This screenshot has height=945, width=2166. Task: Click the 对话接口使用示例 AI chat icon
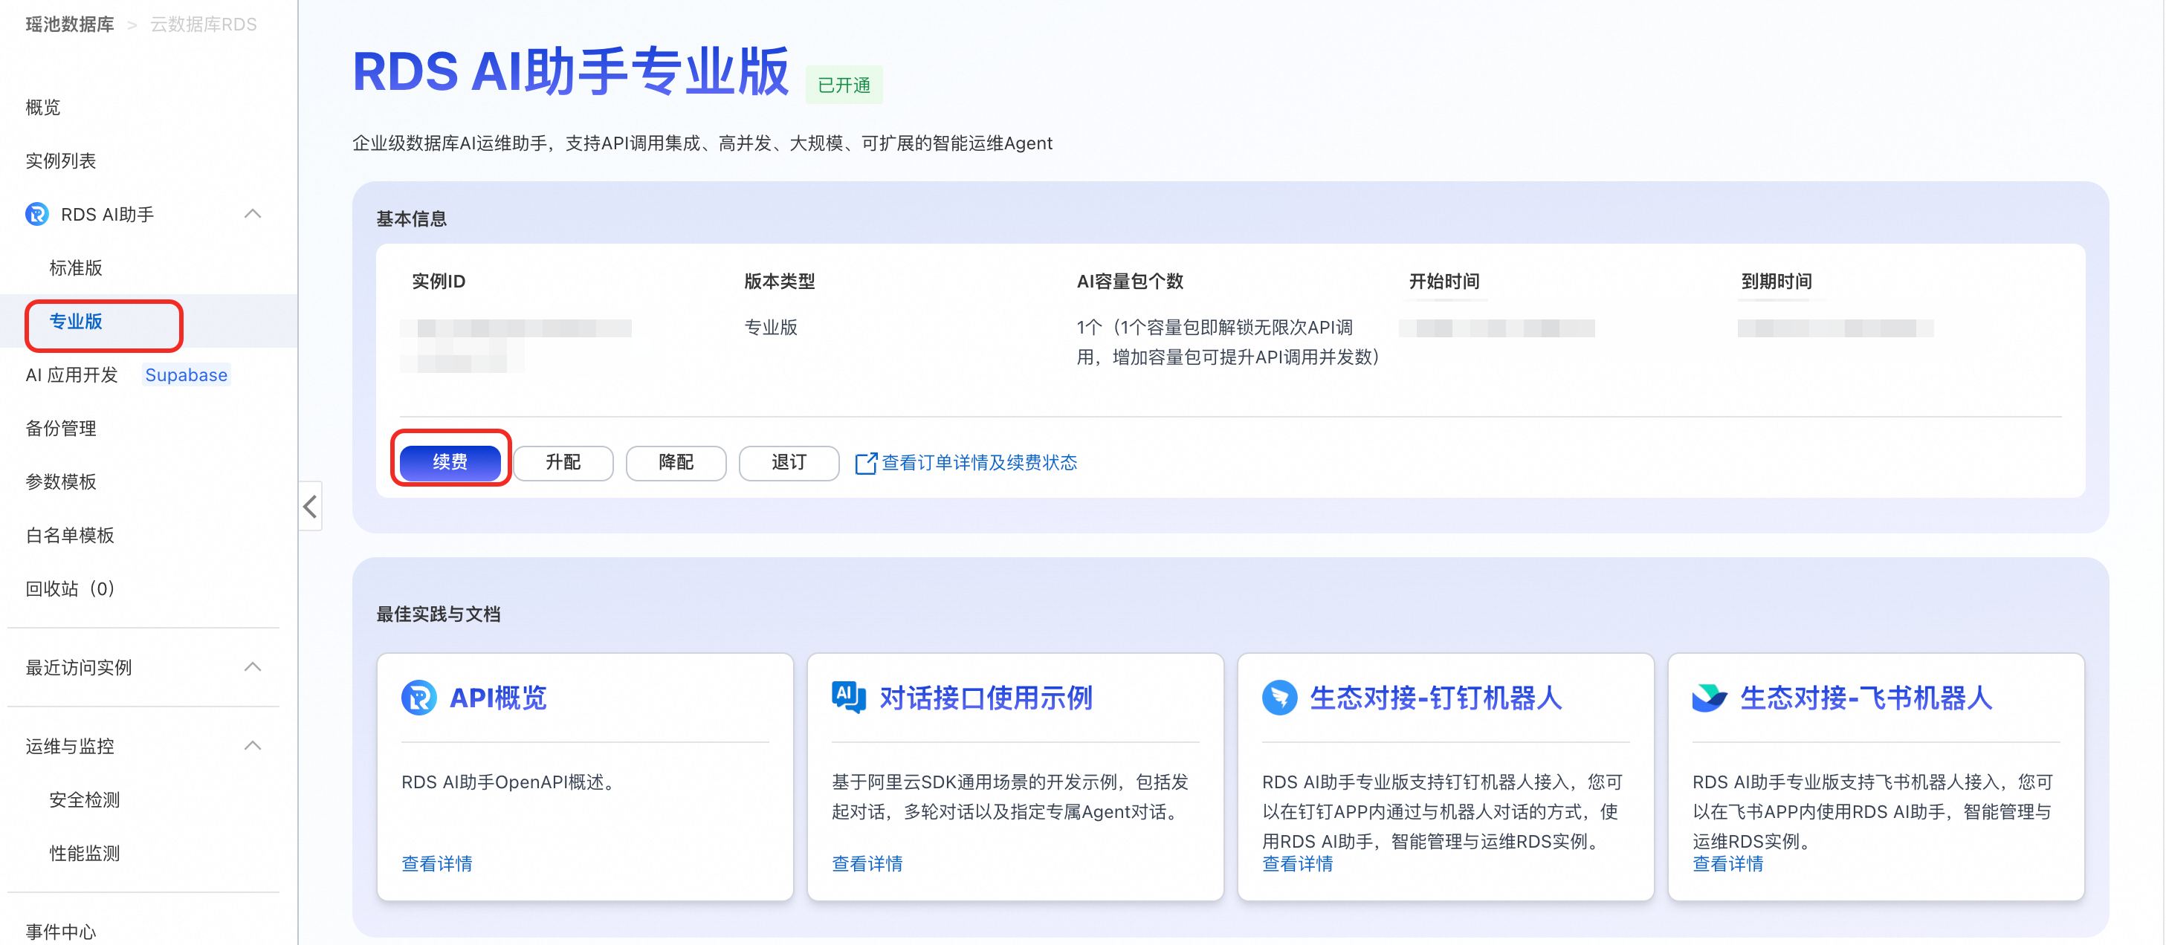point(848,697)
